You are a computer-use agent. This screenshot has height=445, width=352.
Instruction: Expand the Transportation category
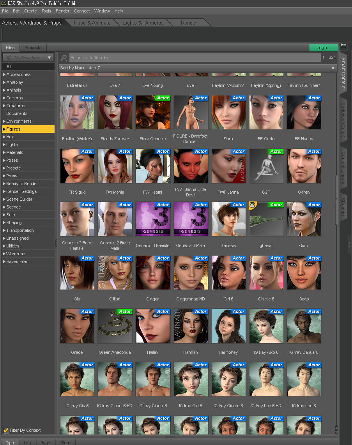[4, 230]
